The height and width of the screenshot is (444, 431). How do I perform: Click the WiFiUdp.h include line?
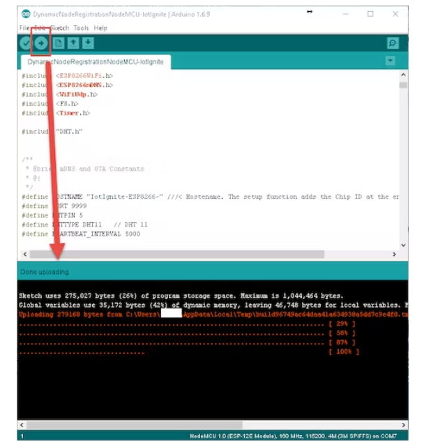point(59,95)
